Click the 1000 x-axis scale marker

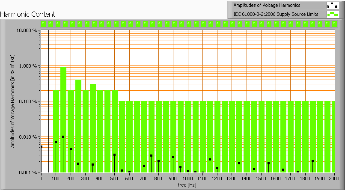tap(188, 178)
